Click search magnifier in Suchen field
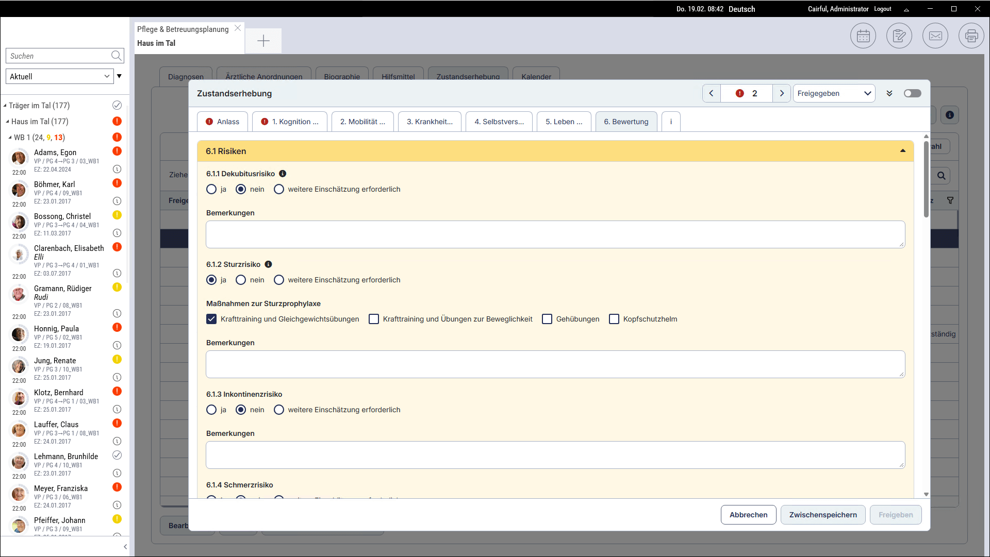This screenshot has height=557, width=990. coord(117,56)
